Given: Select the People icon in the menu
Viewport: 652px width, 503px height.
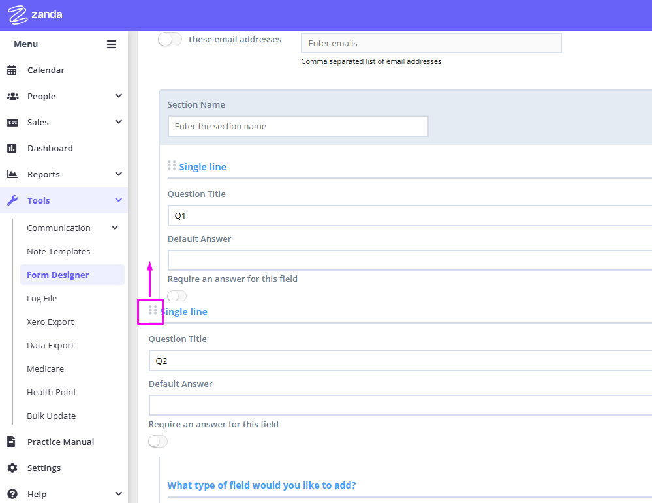Looking at the screenshot, I should coord(12,96).
